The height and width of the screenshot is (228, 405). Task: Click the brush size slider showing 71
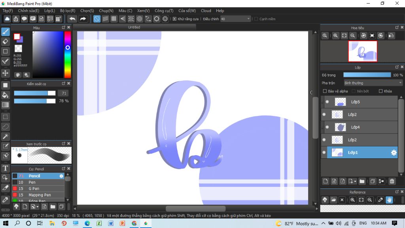35,93
